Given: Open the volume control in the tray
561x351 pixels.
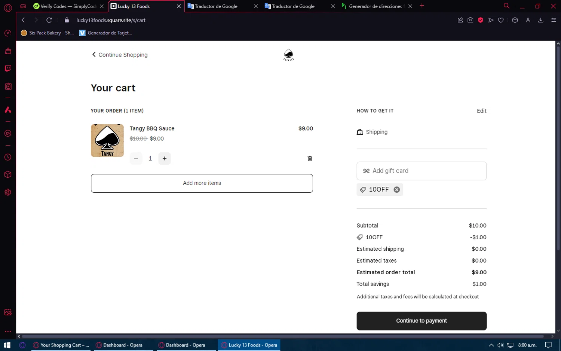Looking at the screenshot, I should tap(500, 345).
